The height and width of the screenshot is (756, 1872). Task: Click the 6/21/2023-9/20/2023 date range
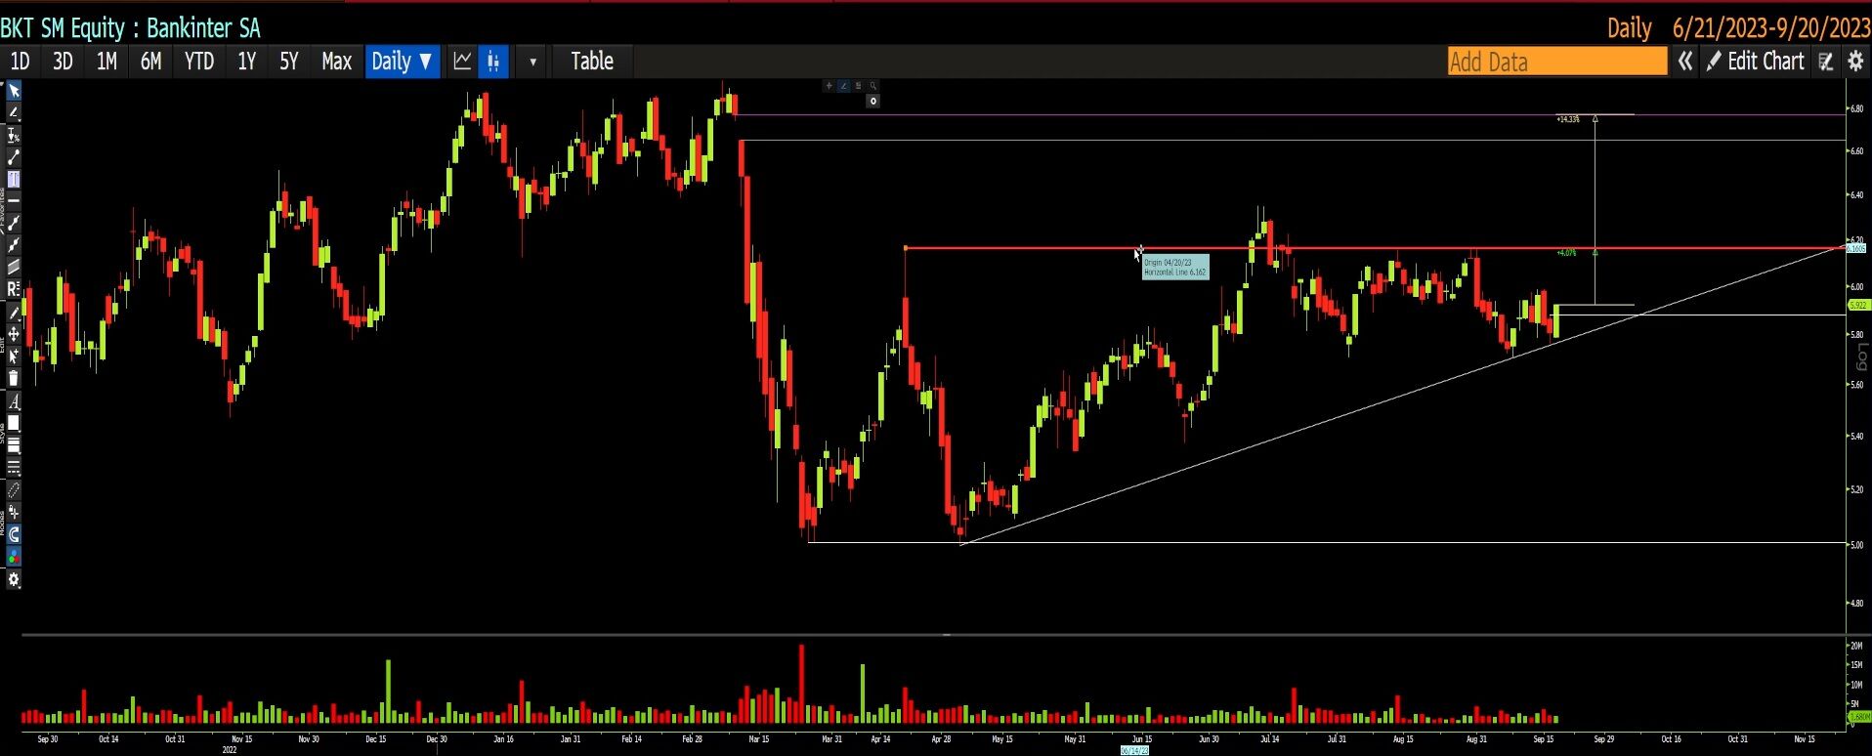pos(1771,28)
